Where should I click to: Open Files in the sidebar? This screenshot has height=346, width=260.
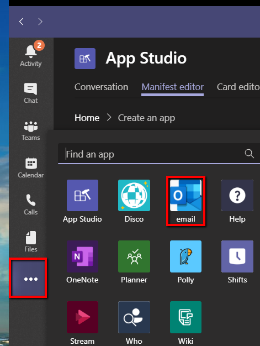coord(31,242)
